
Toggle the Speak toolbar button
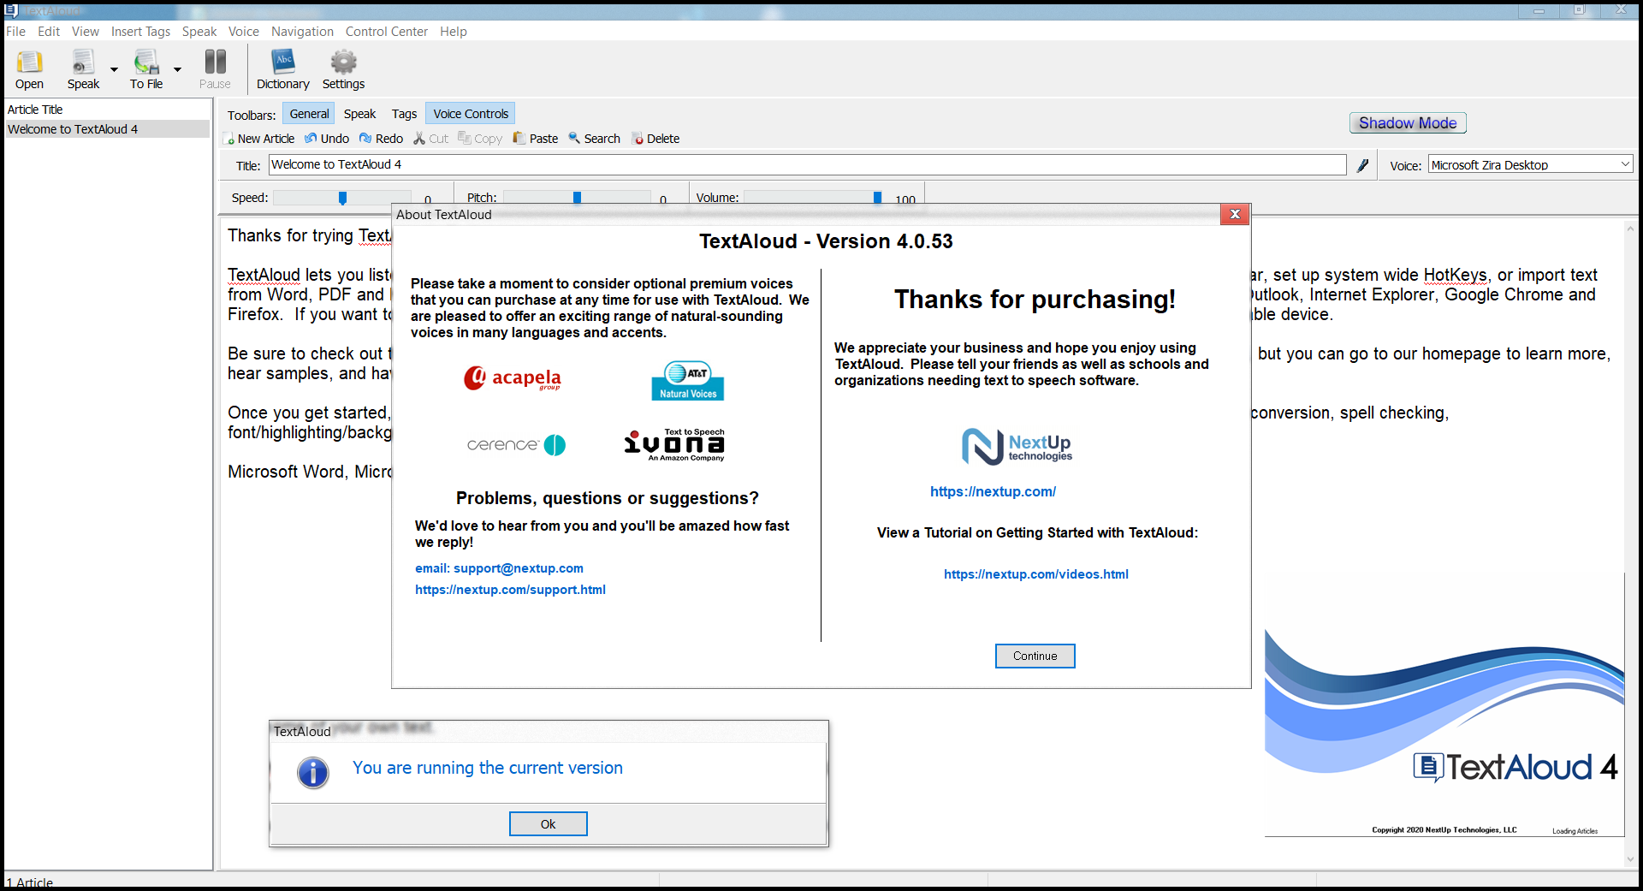pyautogui.click(x=359, y=114)
